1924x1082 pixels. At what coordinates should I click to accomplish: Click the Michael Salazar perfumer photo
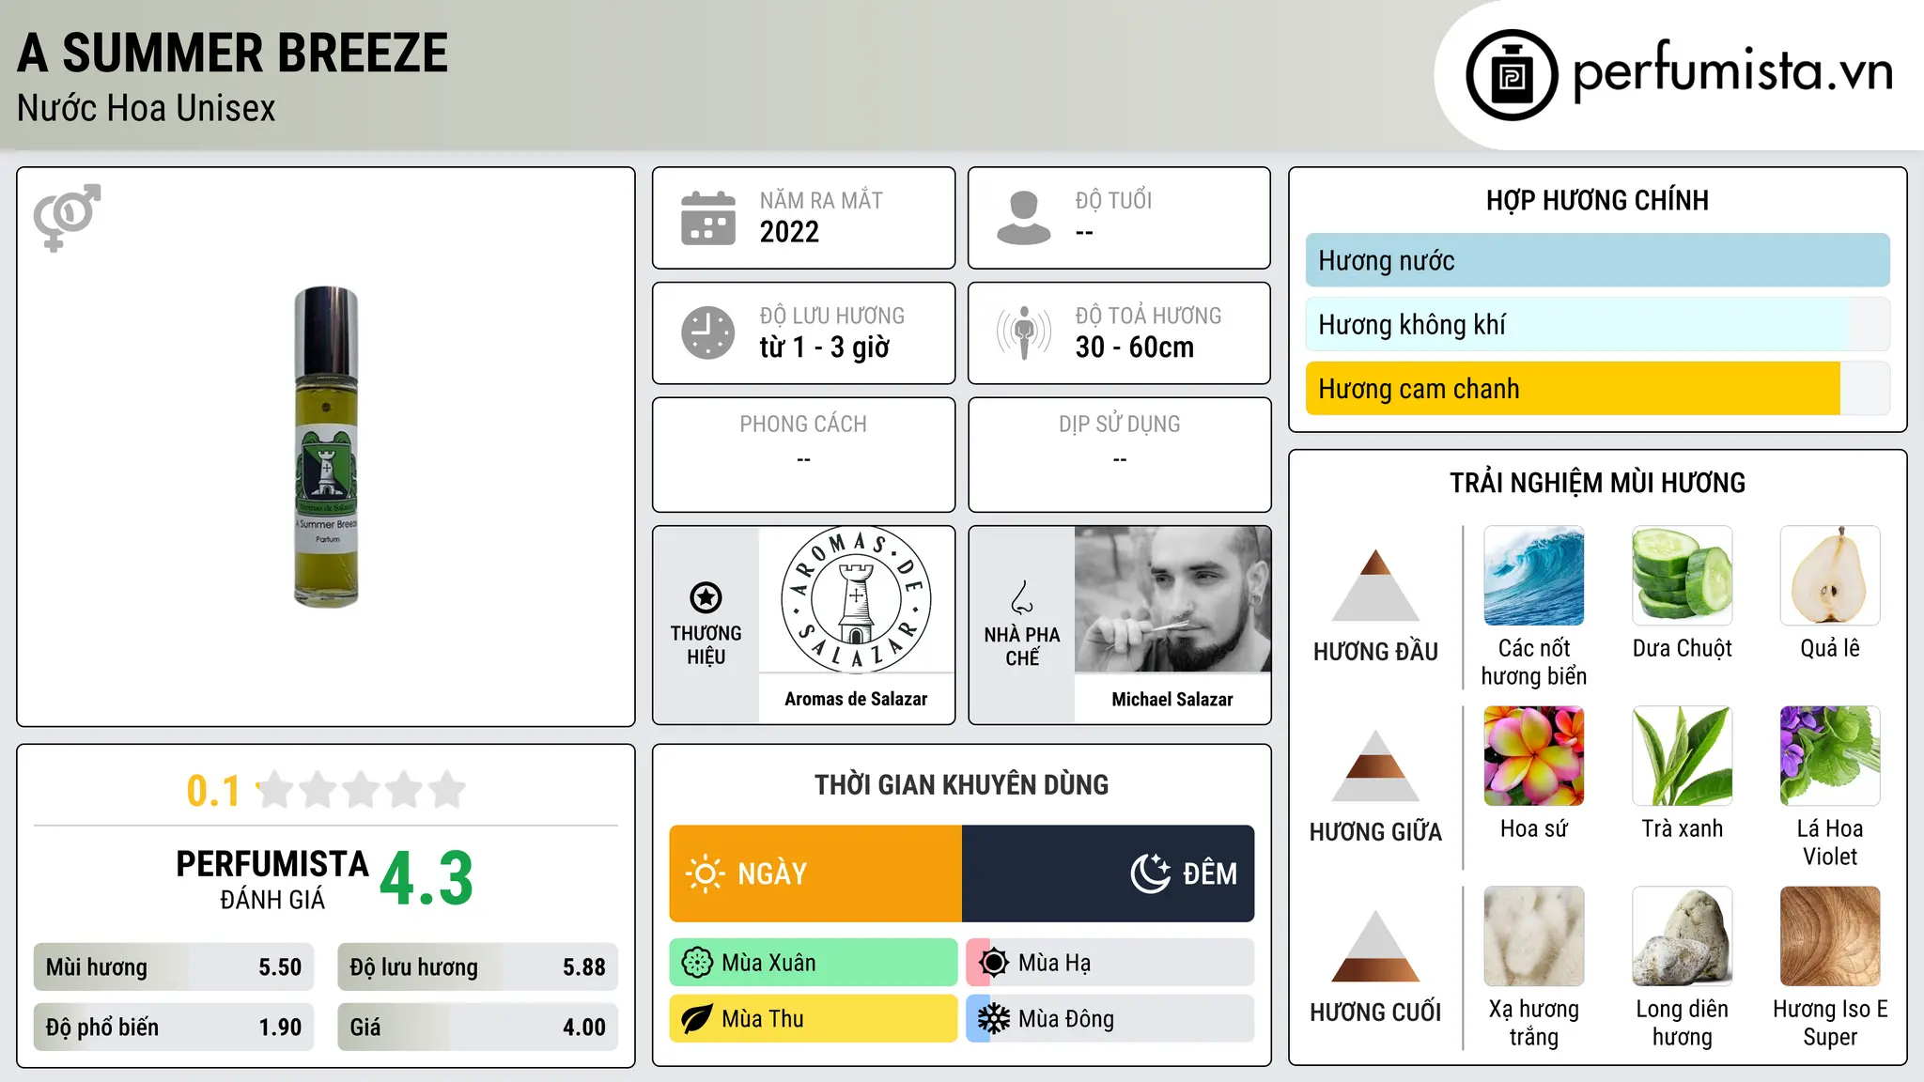pyautogui.click(x=1172, y=599)
